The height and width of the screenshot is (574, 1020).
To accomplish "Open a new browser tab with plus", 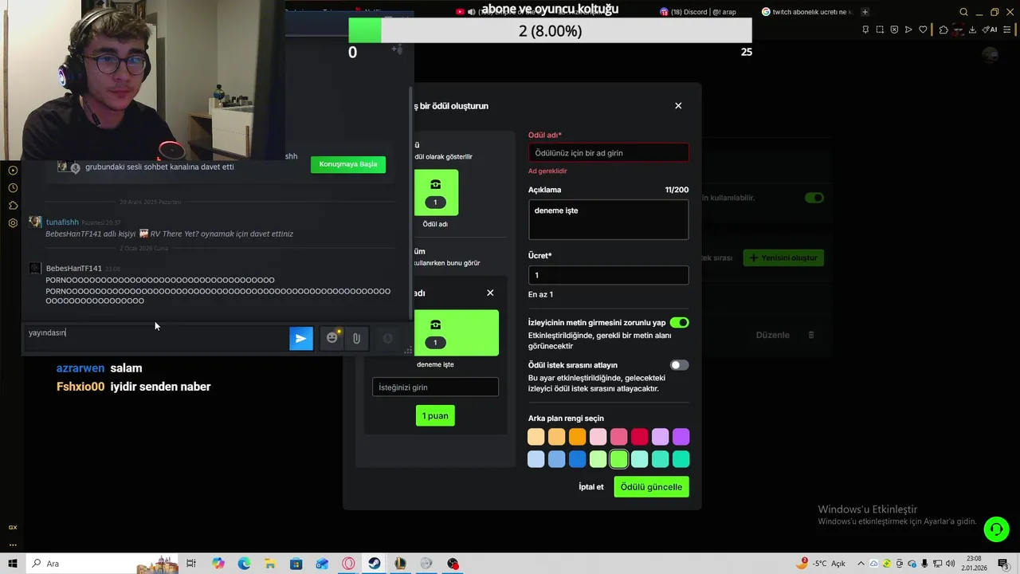I will [x=865, y=12].
